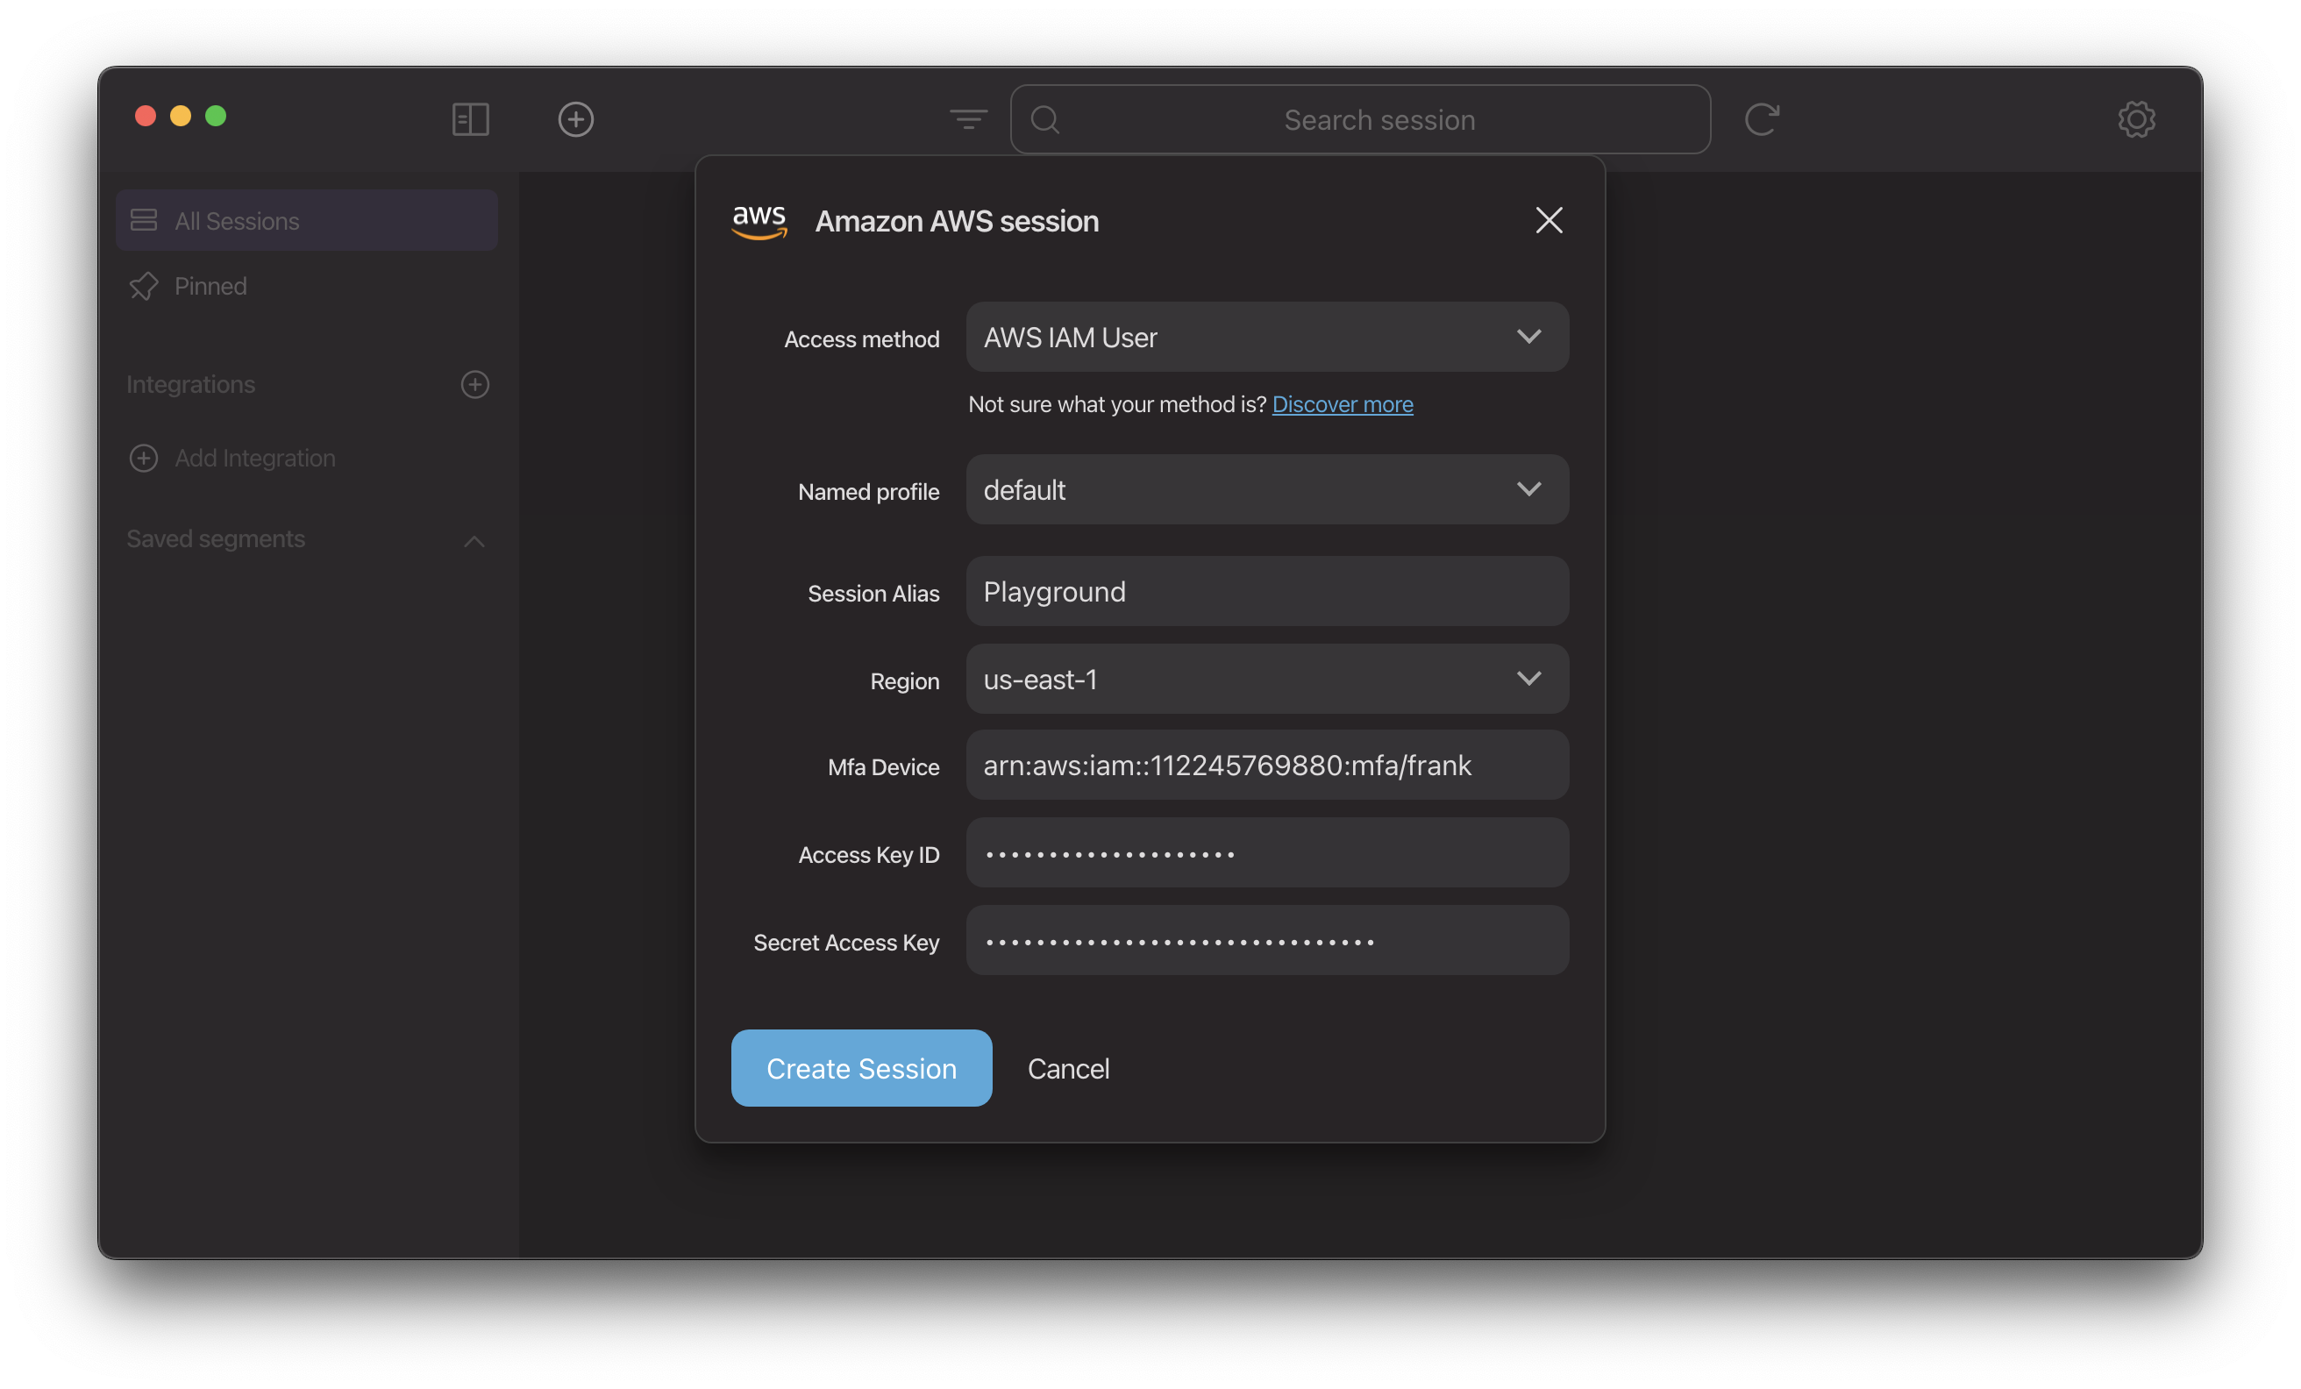This screenshot has width=2301, height=1389.
Task: Click the AWS logo in the dialog
Action: [x=759, y=221]
